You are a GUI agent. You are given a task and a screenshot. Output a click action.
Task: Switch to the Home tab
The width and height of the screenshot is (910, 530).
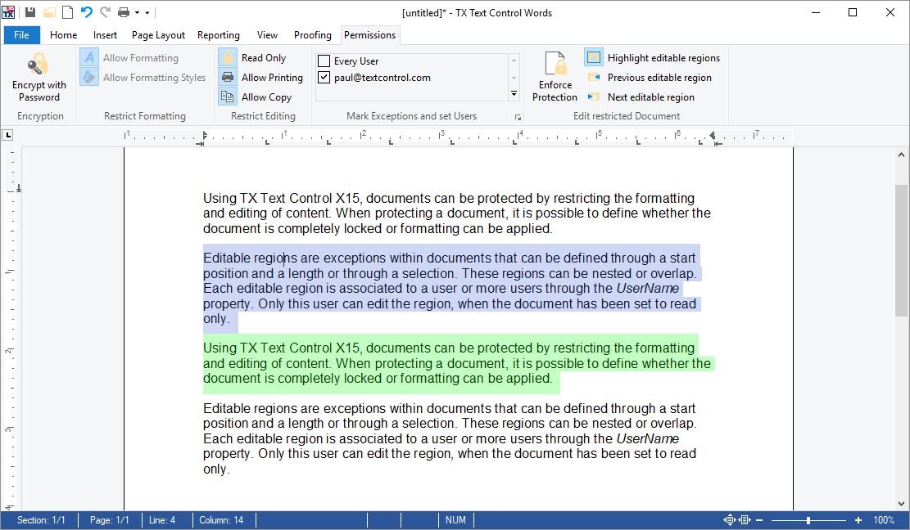[x=63, y=34]
